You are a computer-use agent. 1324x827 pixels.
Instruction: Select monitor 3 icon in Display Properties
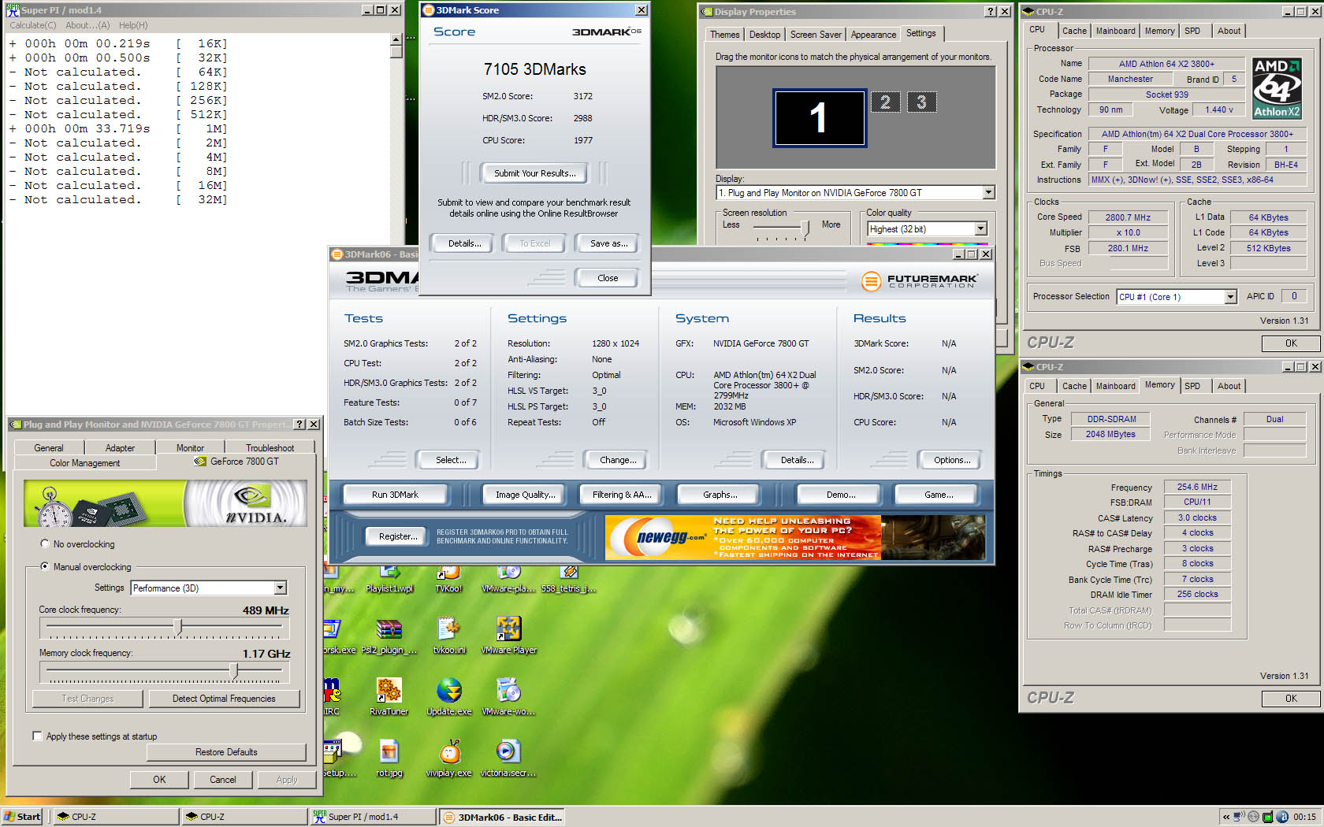coord(921,102)
